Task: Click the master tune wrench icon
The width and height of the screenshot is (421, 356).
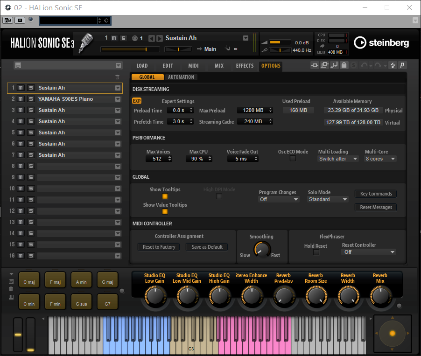Action: [x=265, y=50]
